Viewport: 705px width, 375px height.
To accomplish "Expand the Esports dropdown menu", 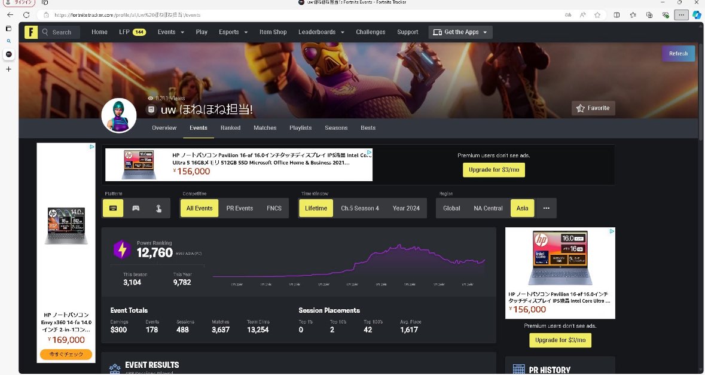I will click(233, 32).
